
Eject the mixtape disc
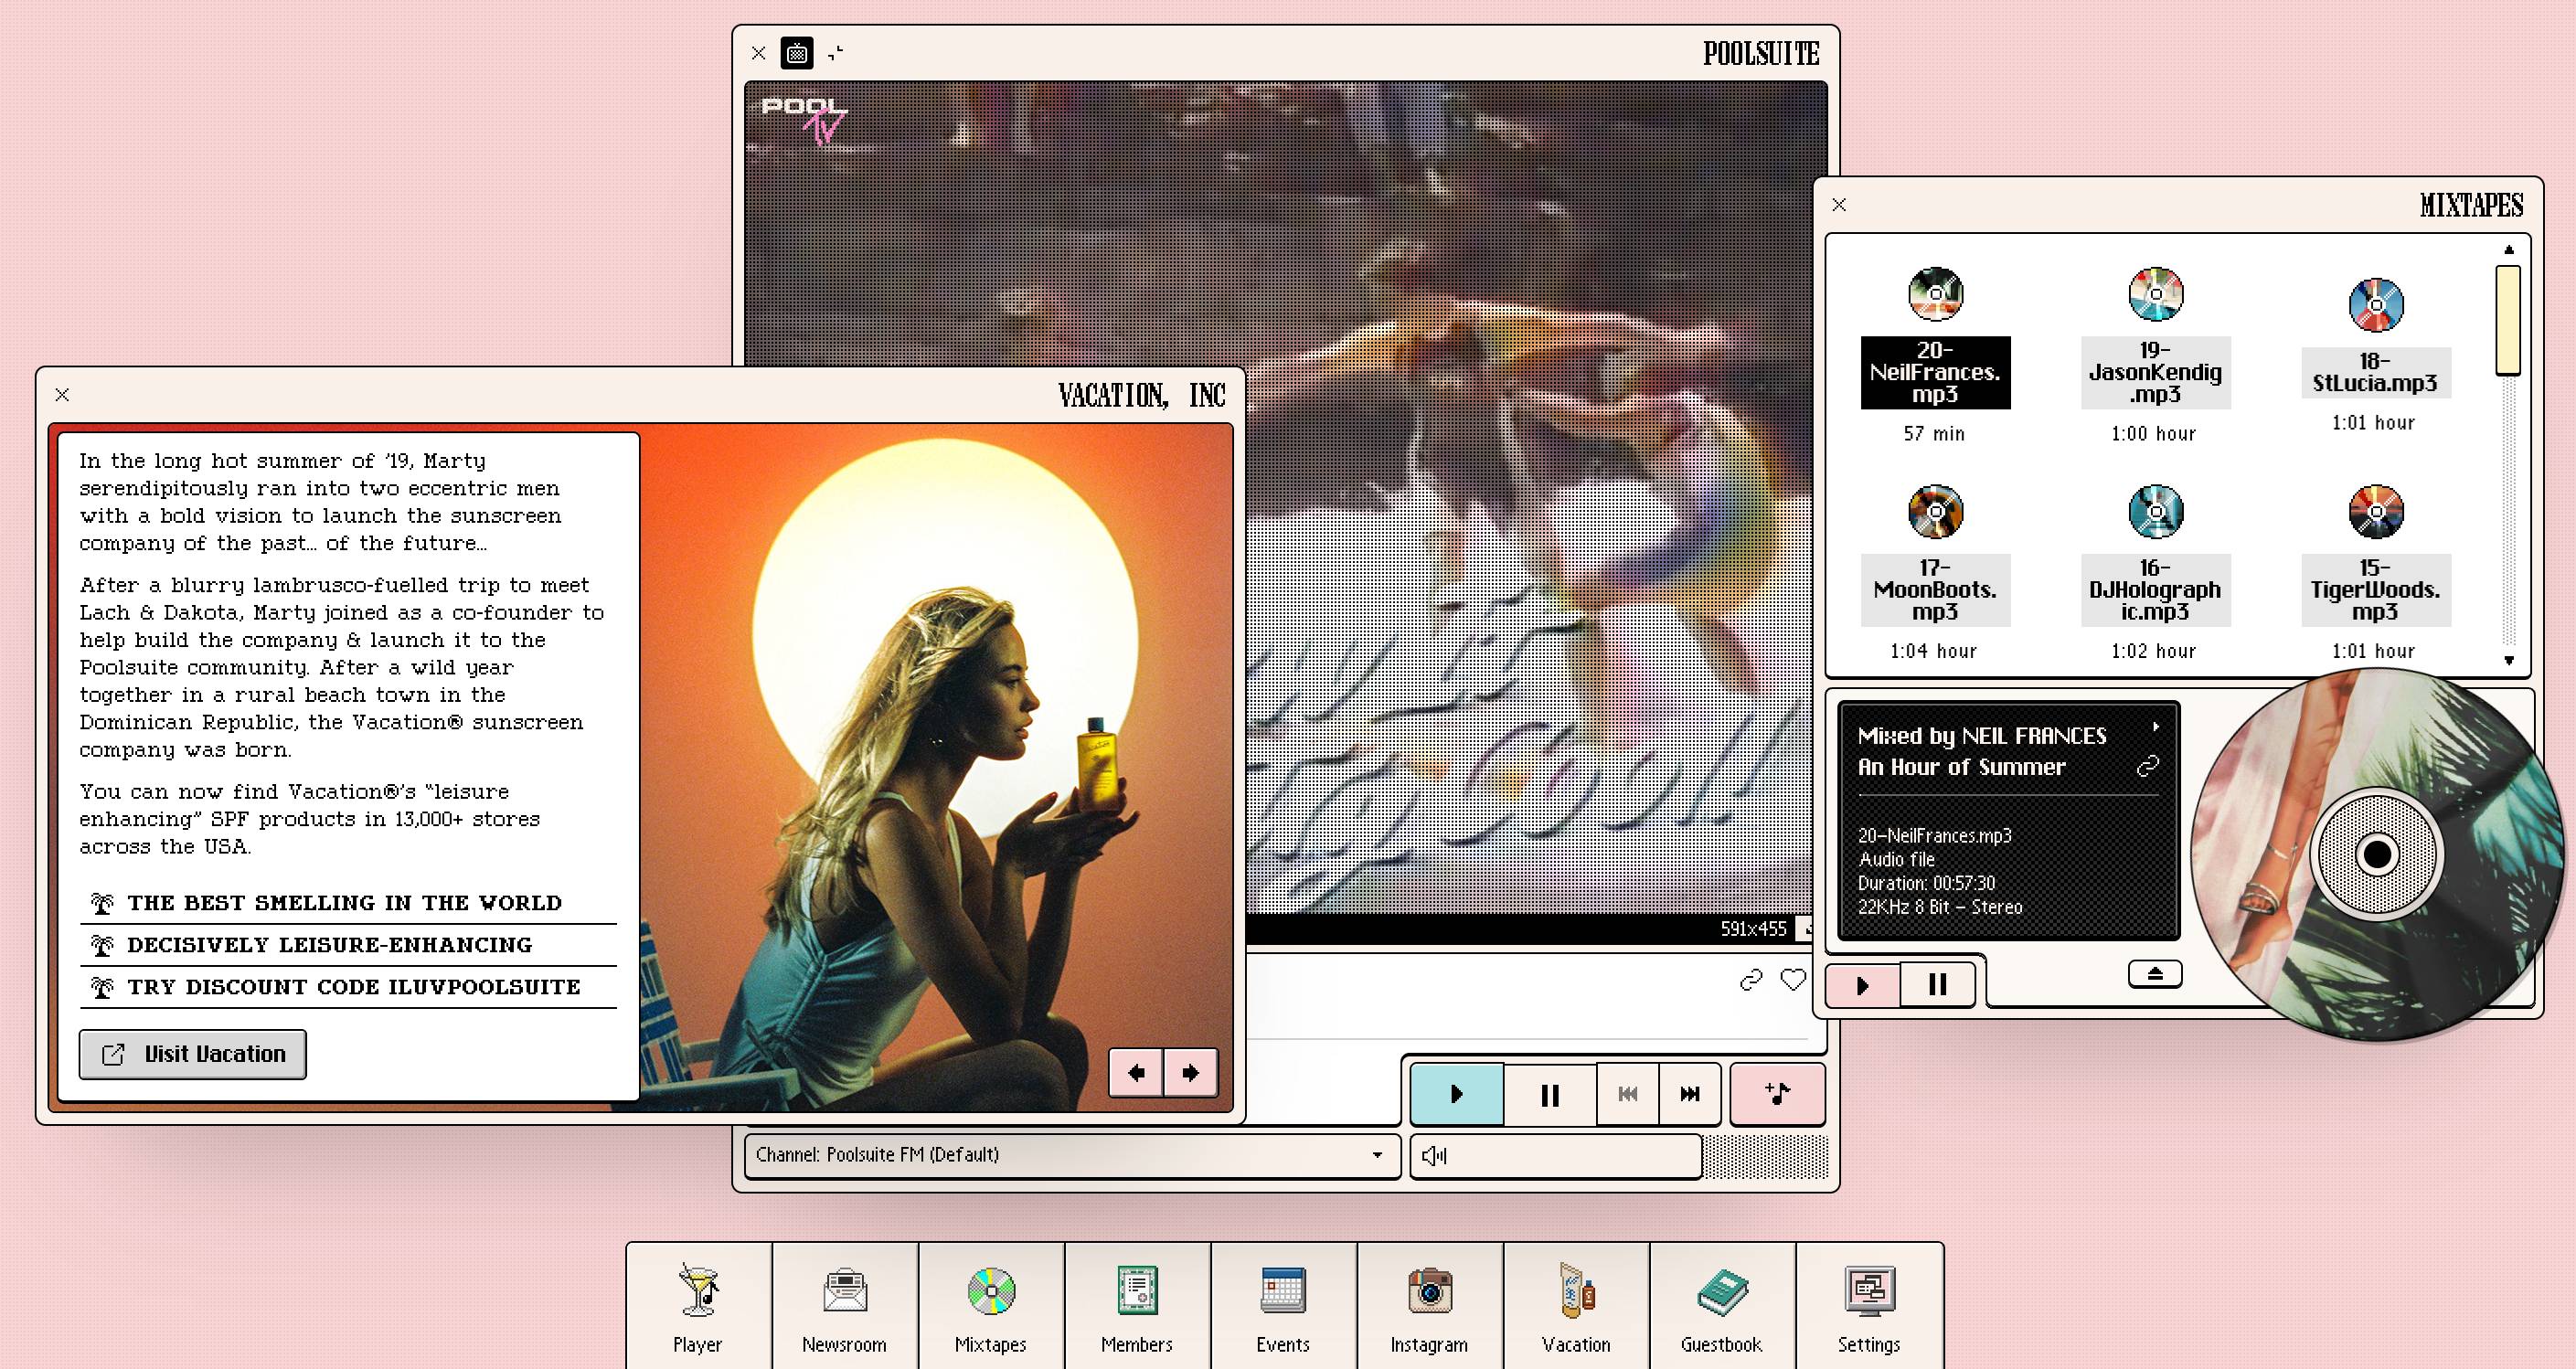pos(2155,974)
